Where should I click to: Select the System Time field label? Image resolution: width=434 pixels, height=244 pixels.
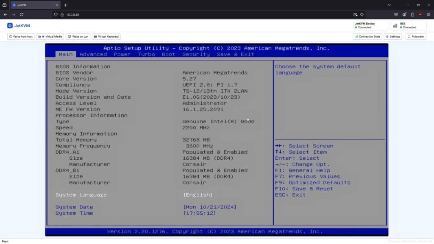tap(74, 213)
